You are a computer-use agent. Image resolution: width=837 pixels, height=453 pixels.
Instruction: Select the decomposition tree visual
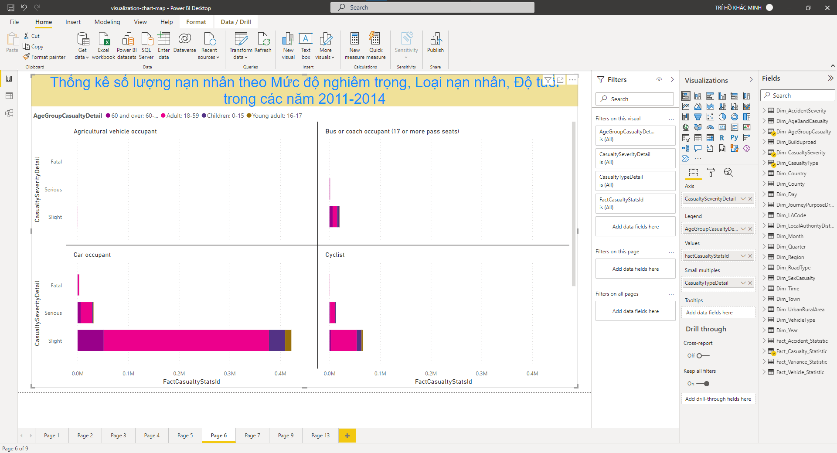686,148
